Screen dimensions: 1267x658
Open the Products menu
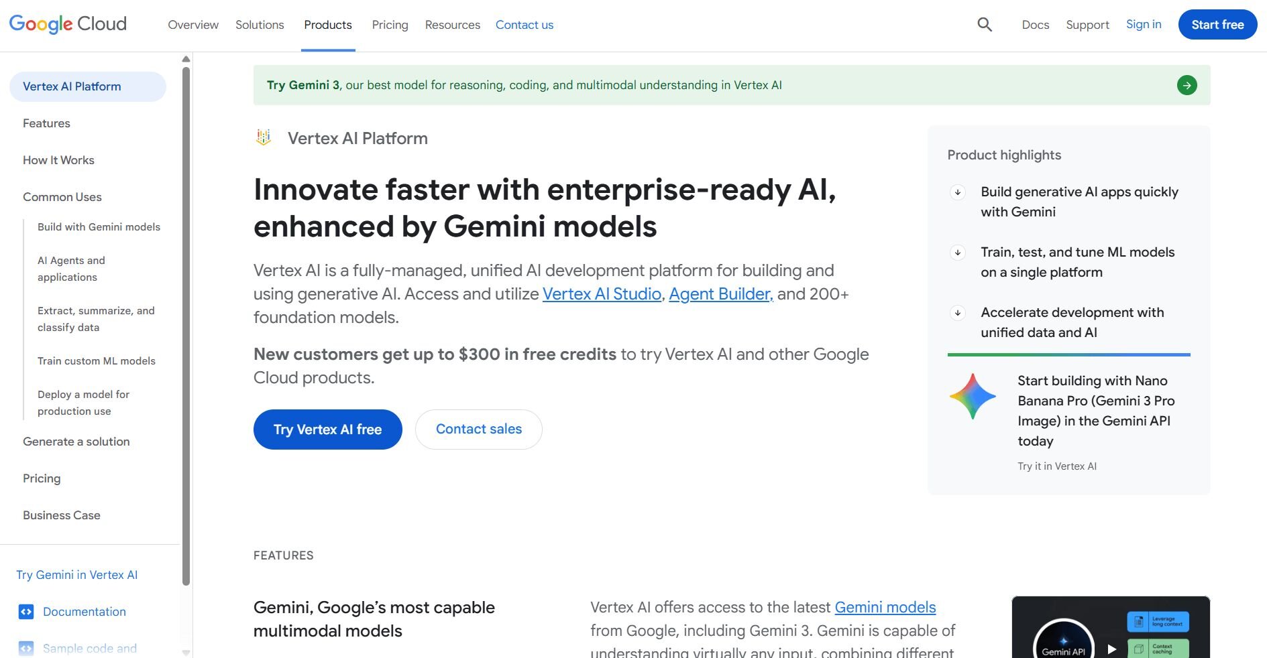[x=327, y=25]
